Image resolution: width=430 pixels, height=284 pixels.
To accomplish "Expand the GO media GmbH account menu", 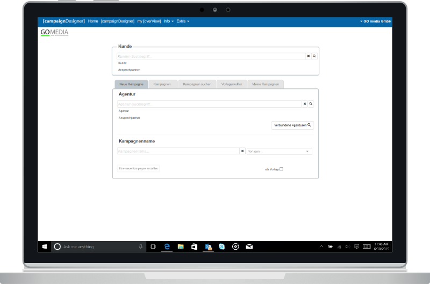I will [375, 21].
